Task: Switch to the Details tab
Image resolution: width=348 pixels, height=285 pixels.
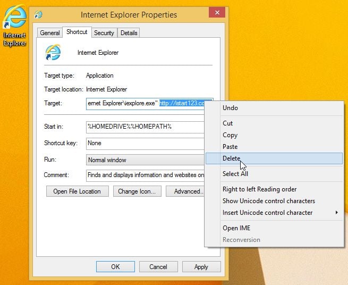Action: (129, 33)
